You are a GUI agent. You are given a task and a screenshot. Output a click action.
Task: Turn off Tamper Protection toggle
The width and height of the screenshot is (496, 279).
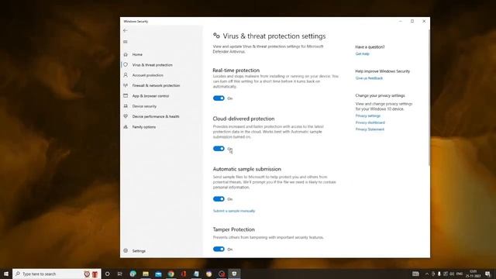click(x=219, y=250)
